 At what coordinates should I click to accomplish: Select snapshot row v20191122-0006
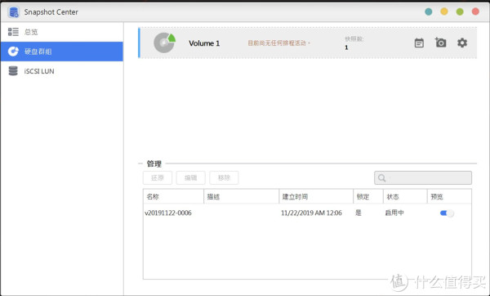(307, 213)
